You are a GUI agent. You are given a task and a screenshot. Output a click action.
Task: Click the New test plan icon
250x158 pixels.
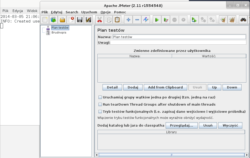tap(45, 20)
